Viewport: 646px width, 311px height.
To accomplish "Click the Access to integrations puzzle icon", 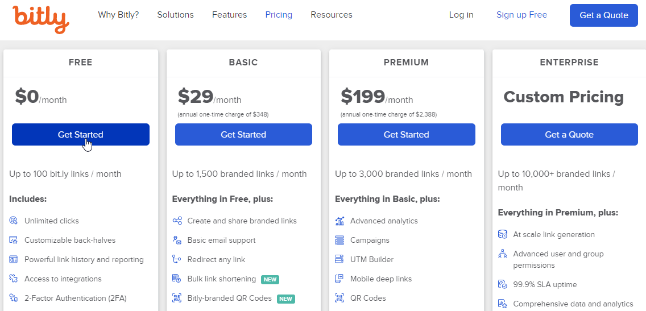I will click(x=13, y=279).
